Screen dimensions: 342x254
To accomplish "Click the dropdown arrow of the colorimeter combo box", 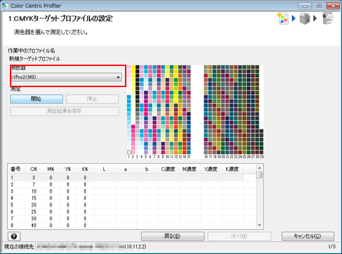I will click(118, 77).
